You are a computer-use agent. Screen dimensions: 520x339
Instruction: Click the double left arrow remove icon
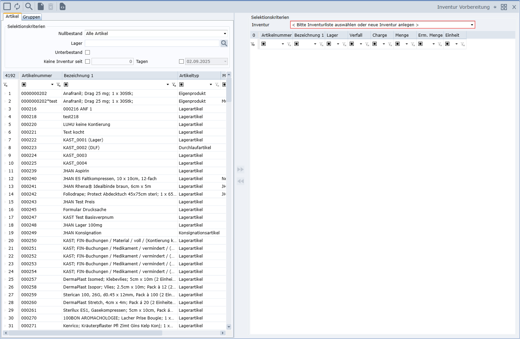(240, 181)
